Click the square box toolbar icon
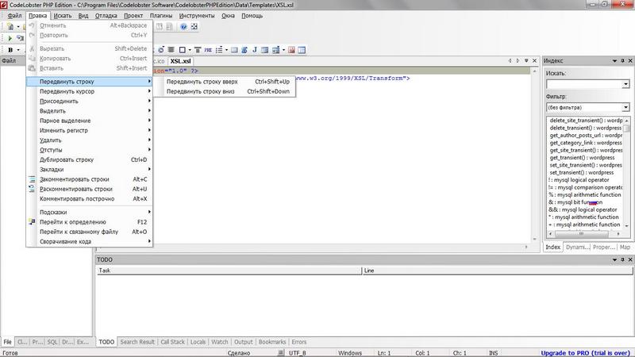This screenshot has height=357, width=635. [x=183, y=50]
